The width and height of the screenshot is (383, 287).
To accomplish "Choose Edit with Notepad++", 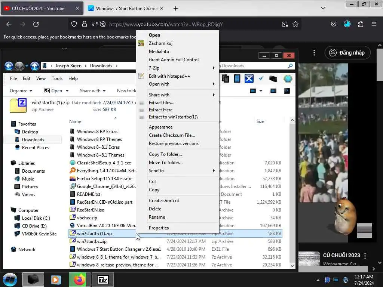I will pos(169,76).
